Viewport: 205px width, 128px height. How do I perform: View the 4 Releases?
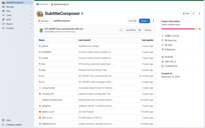coord(170,50)
